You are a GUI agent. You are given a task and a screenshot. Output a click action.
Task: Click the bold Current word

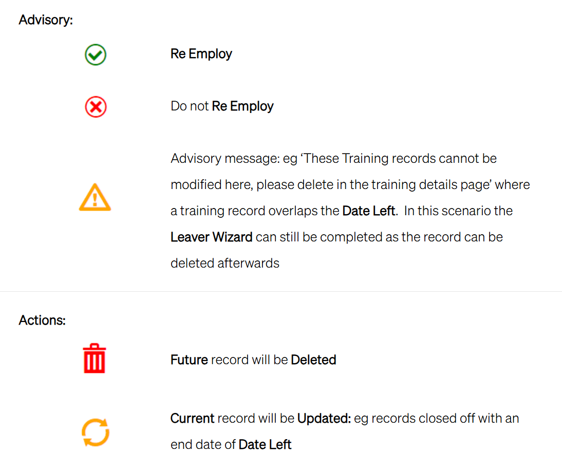[193, 418]
